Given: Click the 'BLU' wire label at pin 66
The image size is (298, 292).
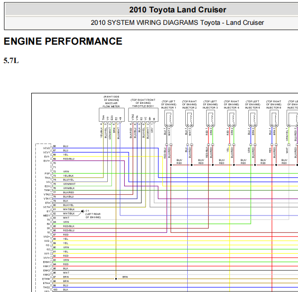Looking at the screenshot, I should coord(66,146).
